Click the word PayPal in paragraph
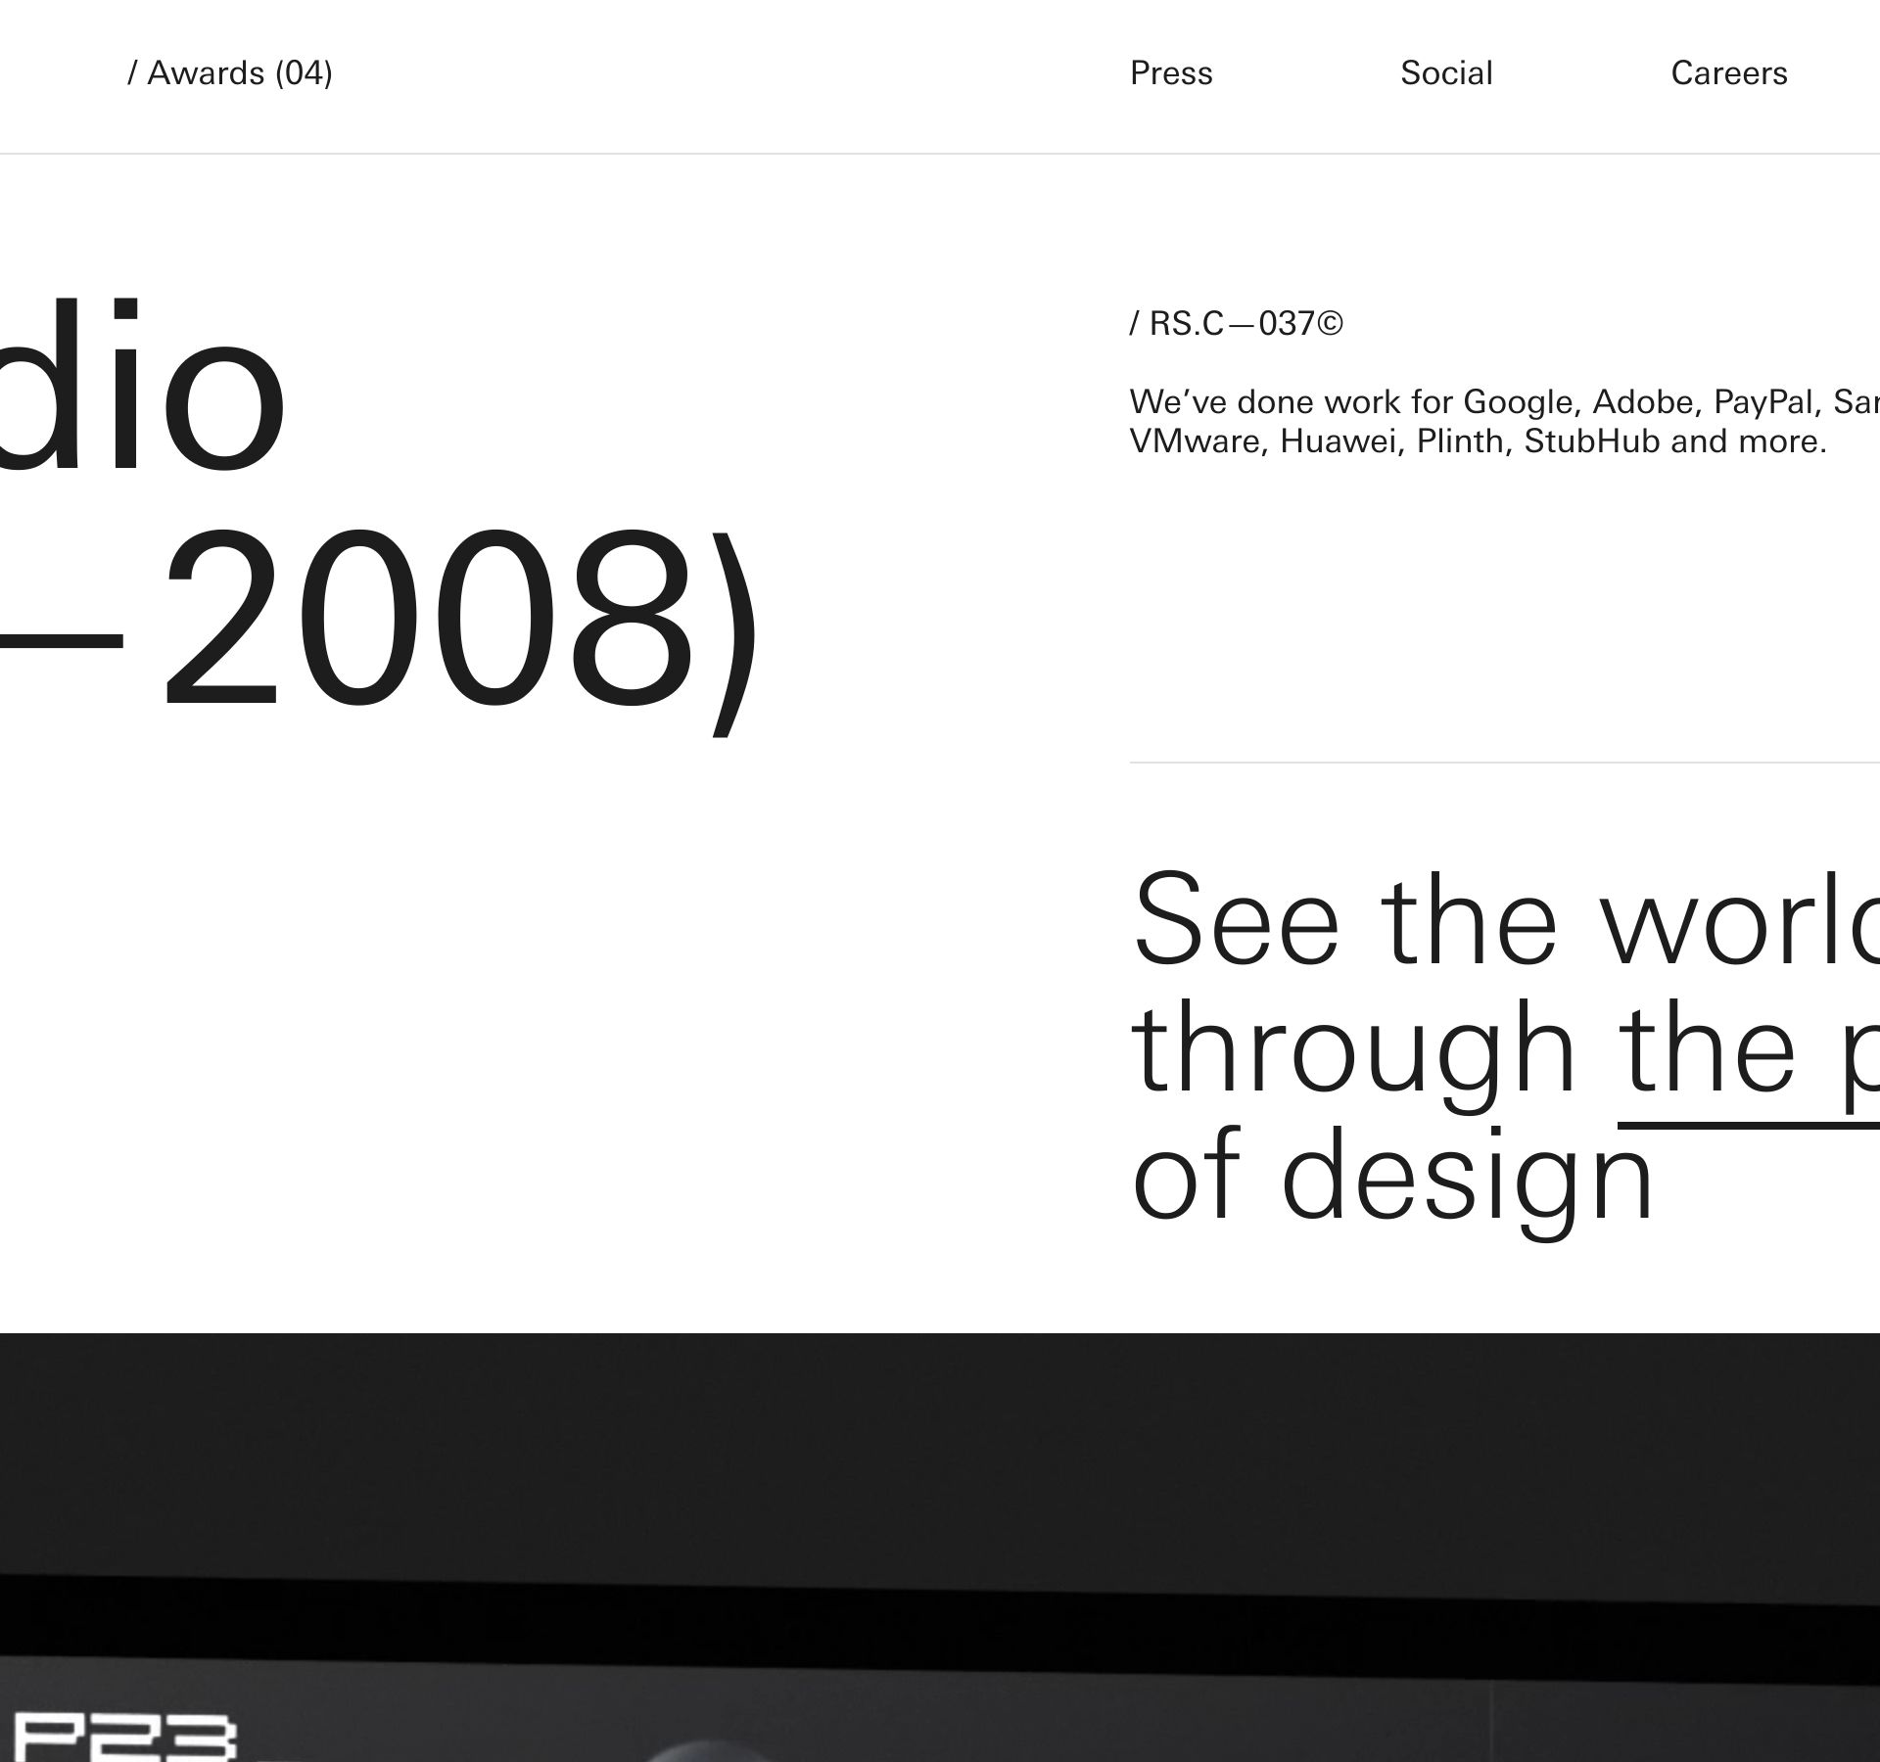 coord(1763,402)
